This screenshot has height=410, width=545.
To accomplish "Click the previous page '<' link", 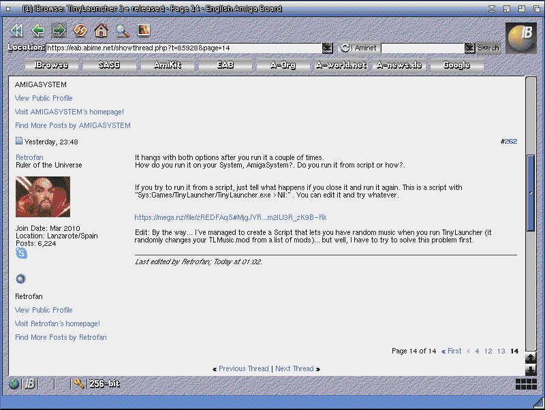I will coord(469,351).
